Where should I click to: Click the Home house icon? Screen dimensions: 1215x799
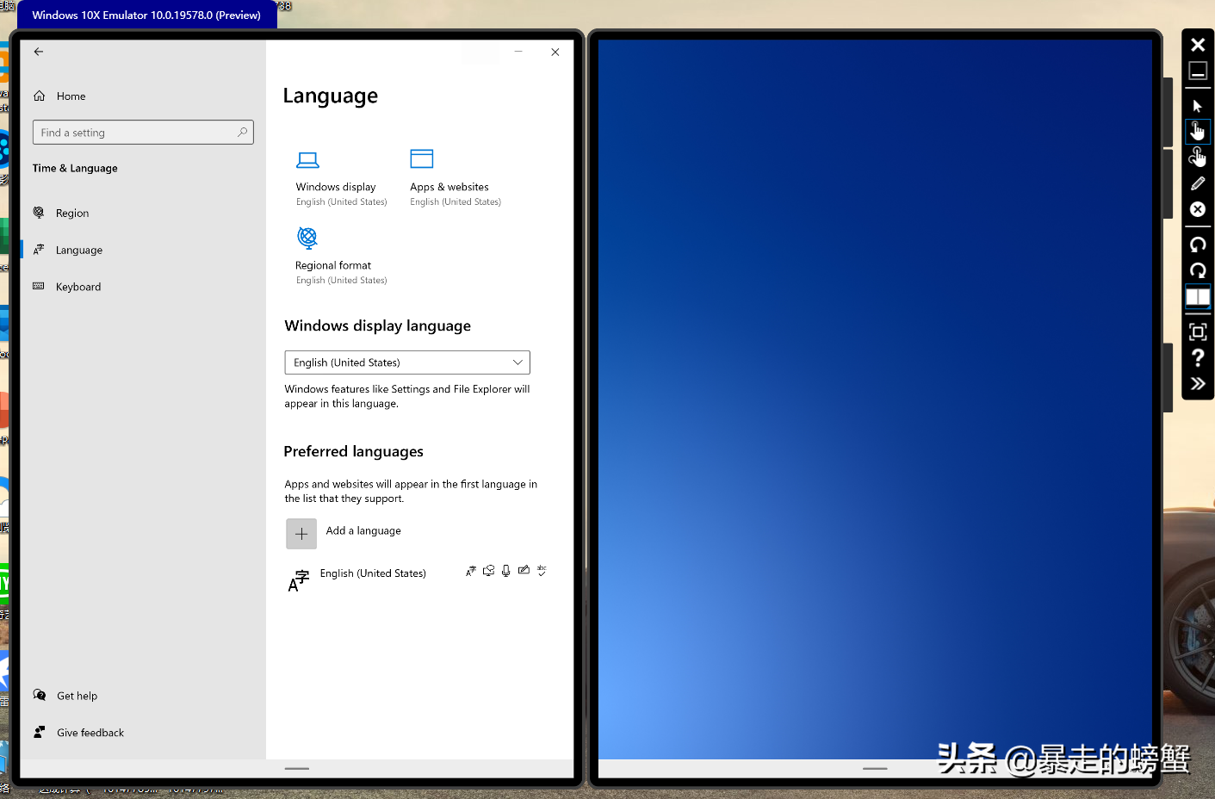click(x=39, y=96)
